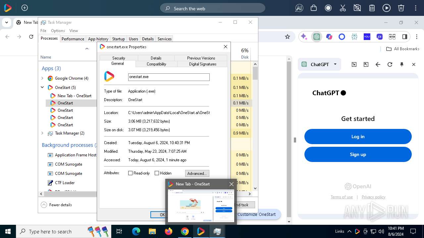Click the Search the web box

click(x=213, y=8)
